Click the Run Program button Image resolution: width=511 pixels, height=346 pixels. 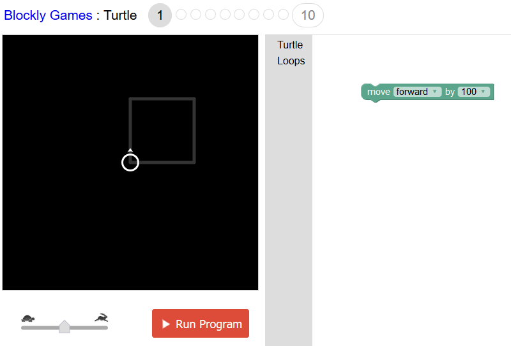click(x=201, y=324)
